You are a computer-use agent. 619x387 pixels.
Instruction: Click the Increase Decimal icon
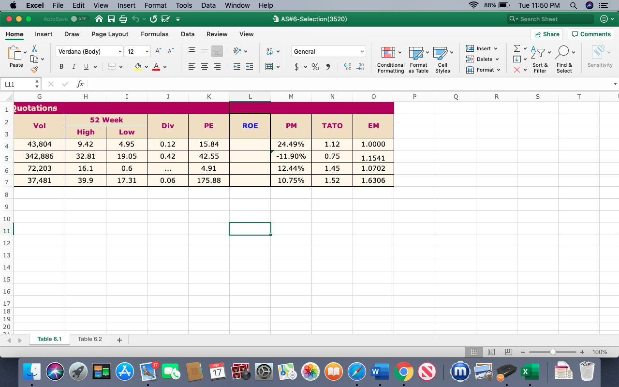(x=347, y=67)
